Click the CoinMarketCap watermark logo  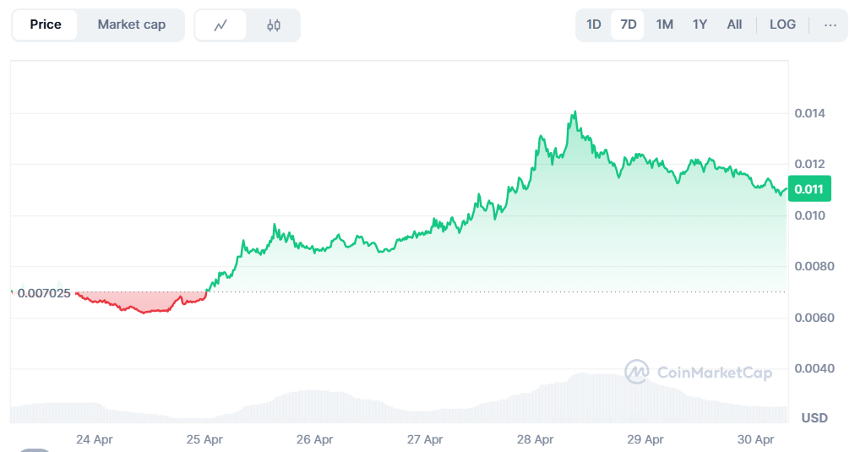(698, 373)
